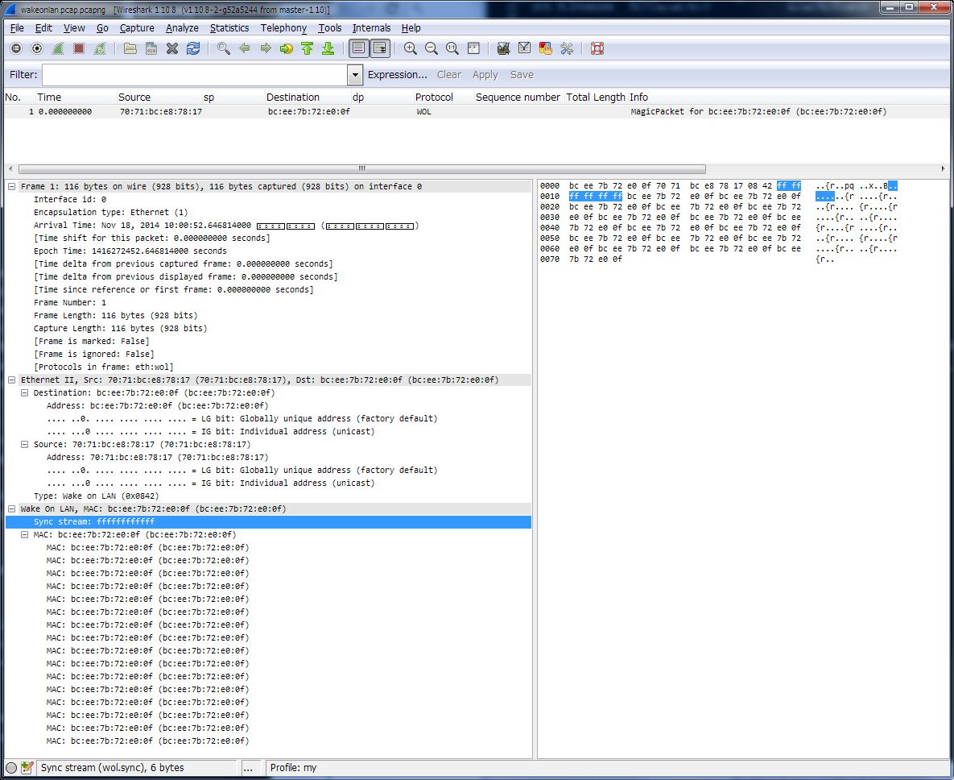Zoom in on packet text
The width and height of the screenshot is (954, 780).
click(x=411, y=48)
